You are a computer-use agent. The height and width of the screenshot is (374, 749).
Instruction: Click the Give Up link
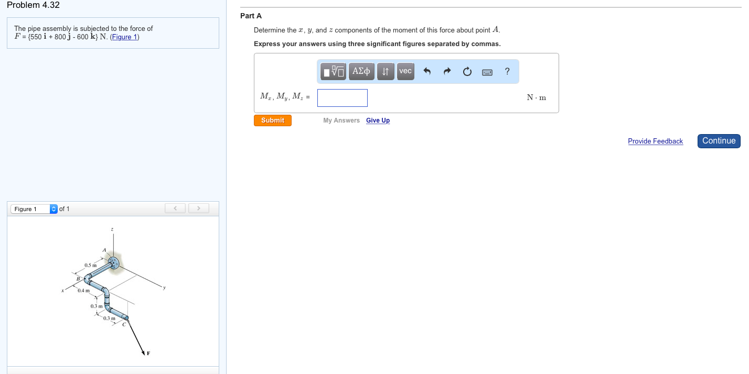click(378, 120)
